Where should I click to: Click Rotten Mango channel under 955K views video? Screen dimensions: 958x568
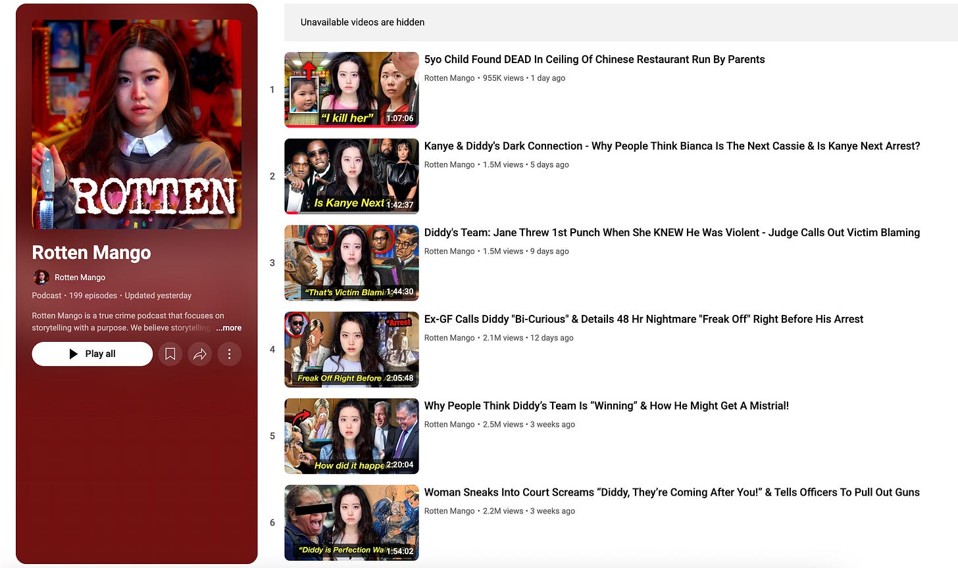pyautogui.click(x=449, y=78)
